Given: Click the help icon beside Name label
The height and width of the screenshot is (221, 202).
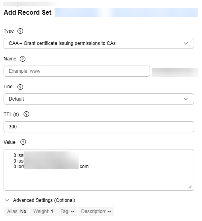Looking at the screenshot, I should 23,59.
